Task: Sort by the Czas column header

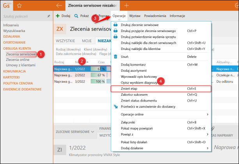Action: [x=101, y=62]
